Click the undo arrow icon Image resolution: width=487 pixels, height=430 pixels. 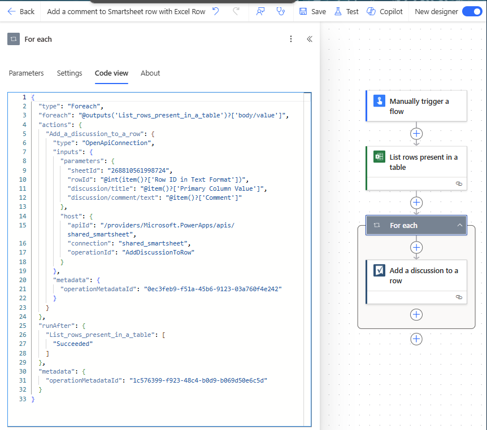click(216, 11)
